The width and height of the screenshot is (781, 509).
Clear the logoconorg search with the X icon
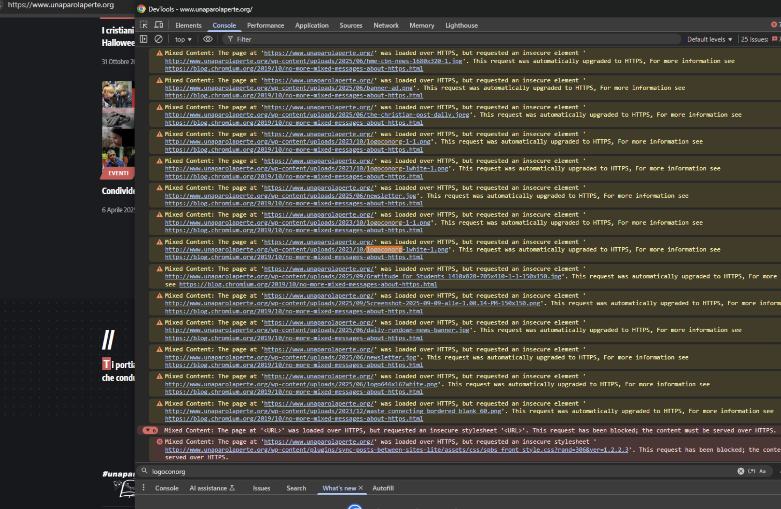[x=740, y=471]
